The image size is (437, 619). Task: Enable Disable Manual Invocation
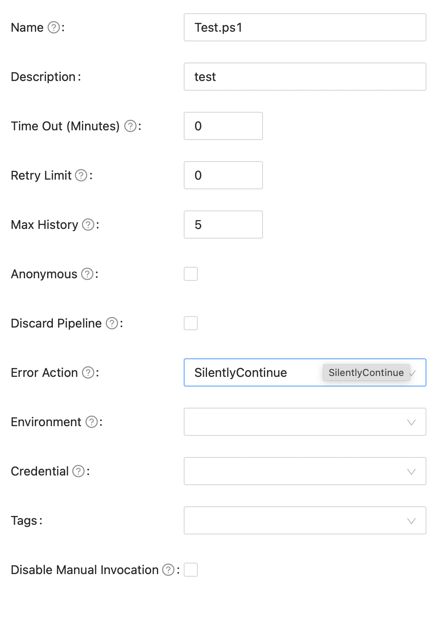[x=191, y=570]
